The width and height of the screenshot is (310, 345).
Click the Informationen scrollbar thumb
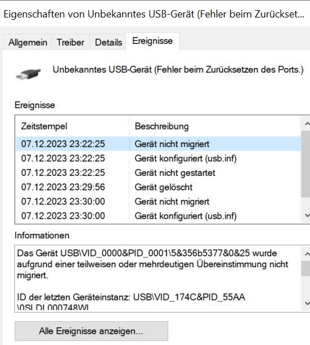(306, 268)
